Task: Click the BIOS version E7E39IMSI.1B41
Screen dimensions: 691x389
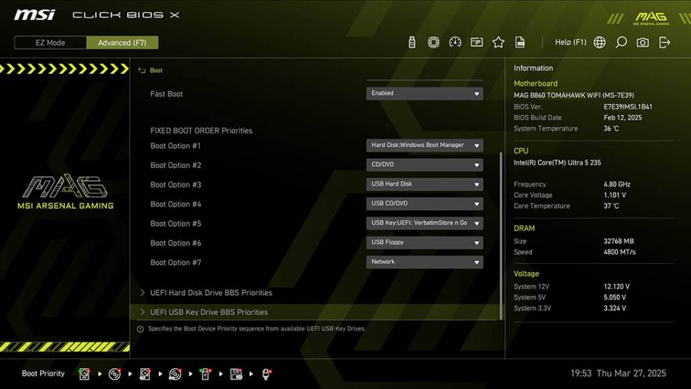Action: 628,106
